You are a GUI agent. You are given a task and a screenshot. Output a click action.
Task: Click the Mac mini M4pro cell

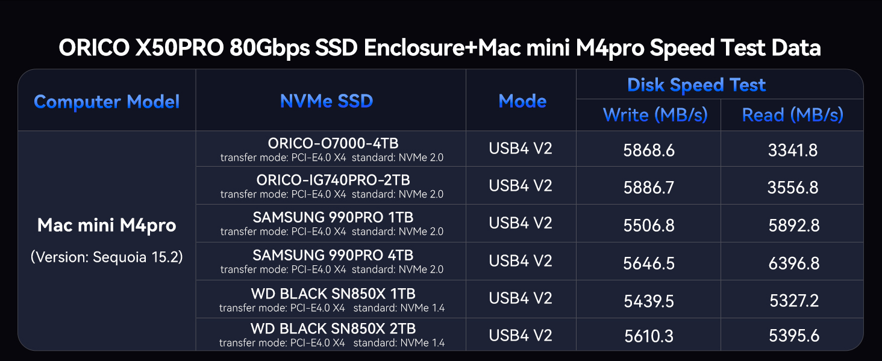coord(107,226)
